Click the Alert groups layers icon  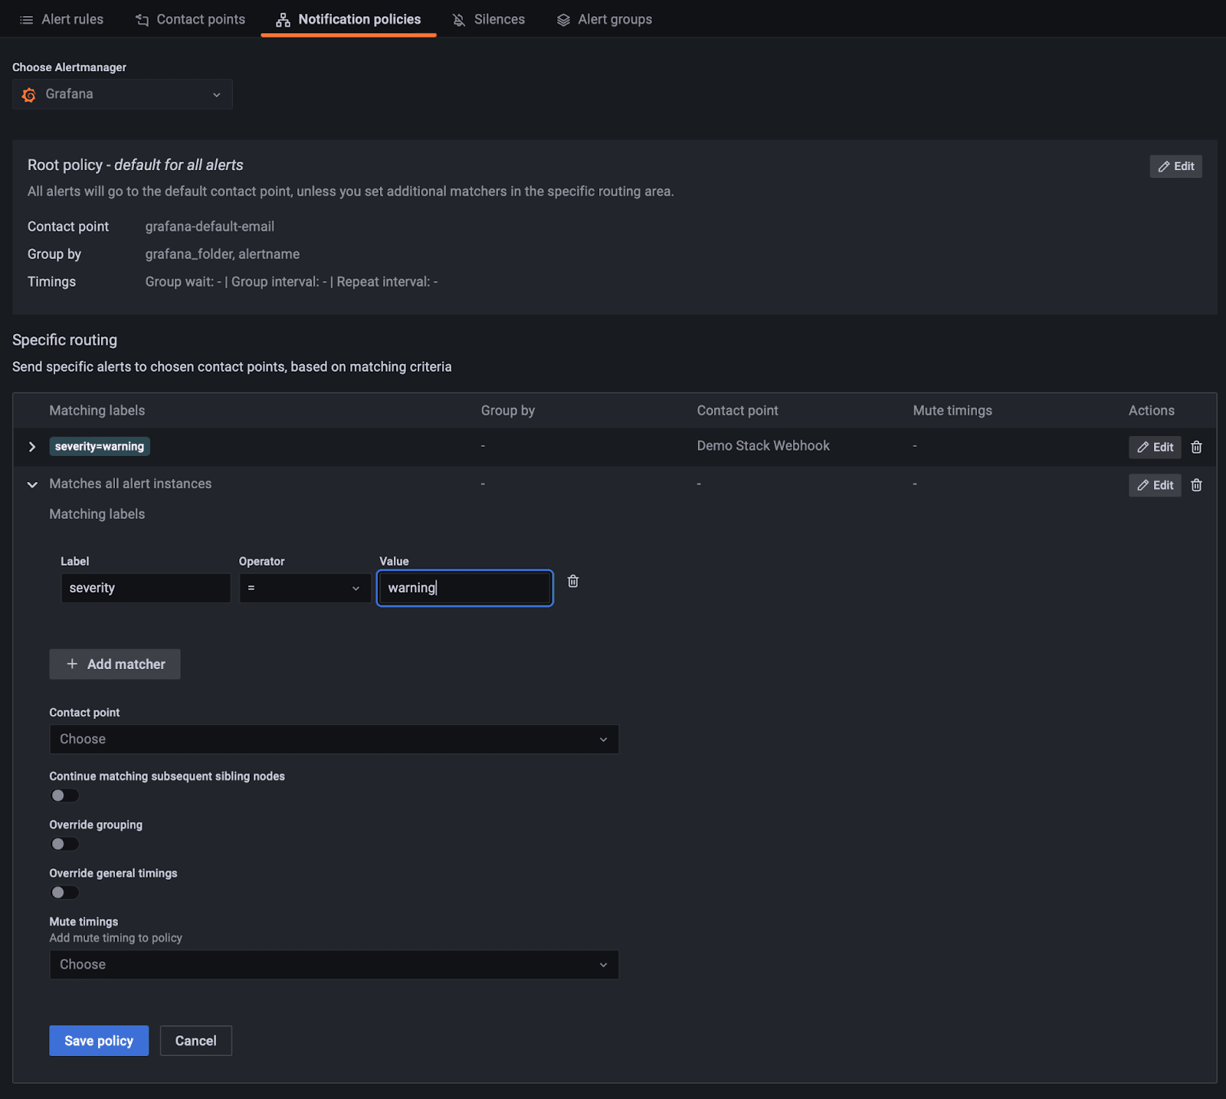563,19
